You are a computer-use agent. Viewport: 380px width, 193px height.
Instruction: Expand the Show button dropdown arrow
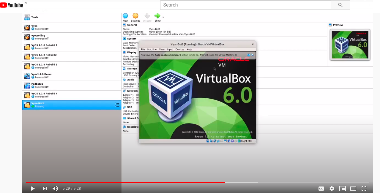(163, 17)
